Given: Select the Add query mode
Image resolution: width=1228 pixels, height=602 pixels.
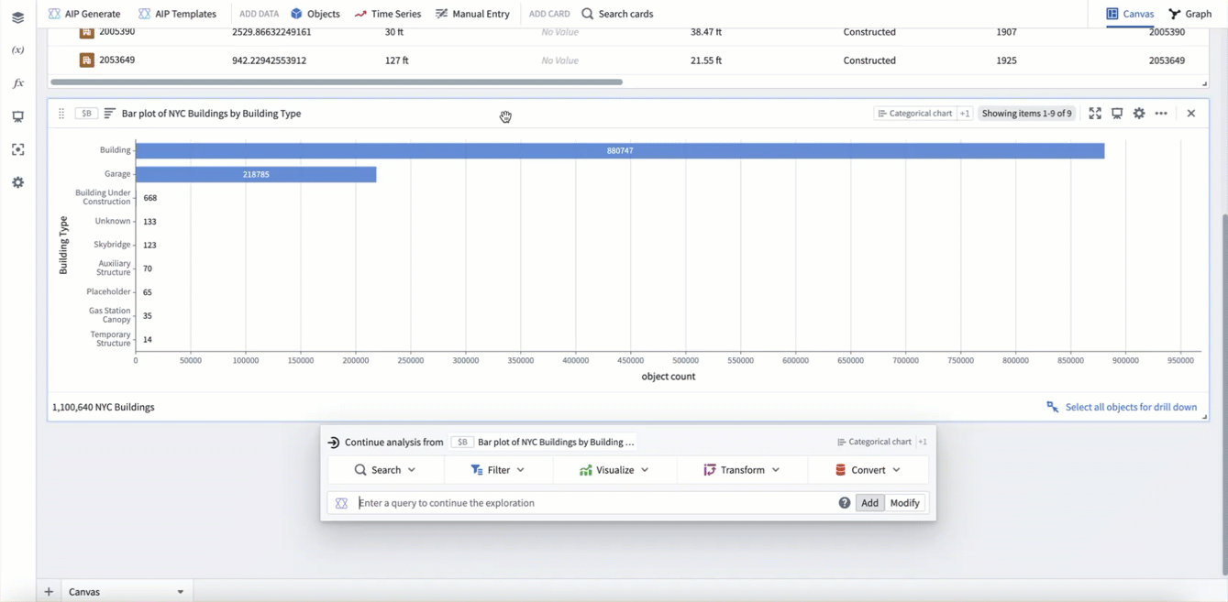Looking at the screenshot, I should point(869,503).
